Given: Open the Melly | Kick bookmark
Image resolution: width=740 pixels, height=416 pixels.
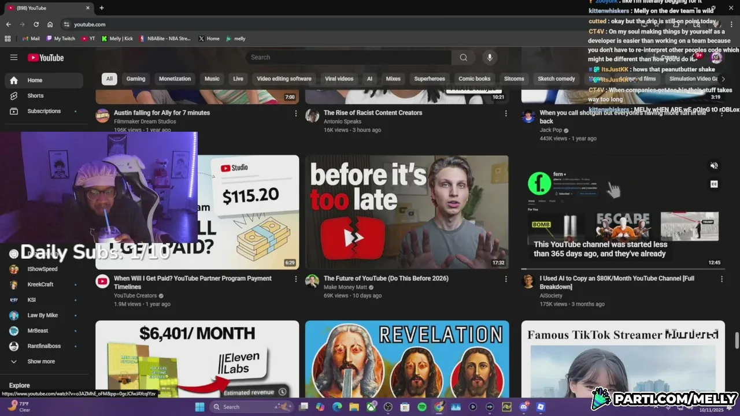Looking at the screenshot, I should [x=117, y=39].
